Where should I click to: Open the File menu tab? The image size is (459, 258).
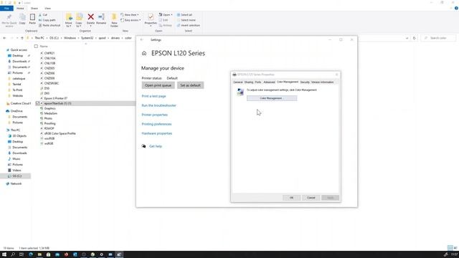point(6,8)
